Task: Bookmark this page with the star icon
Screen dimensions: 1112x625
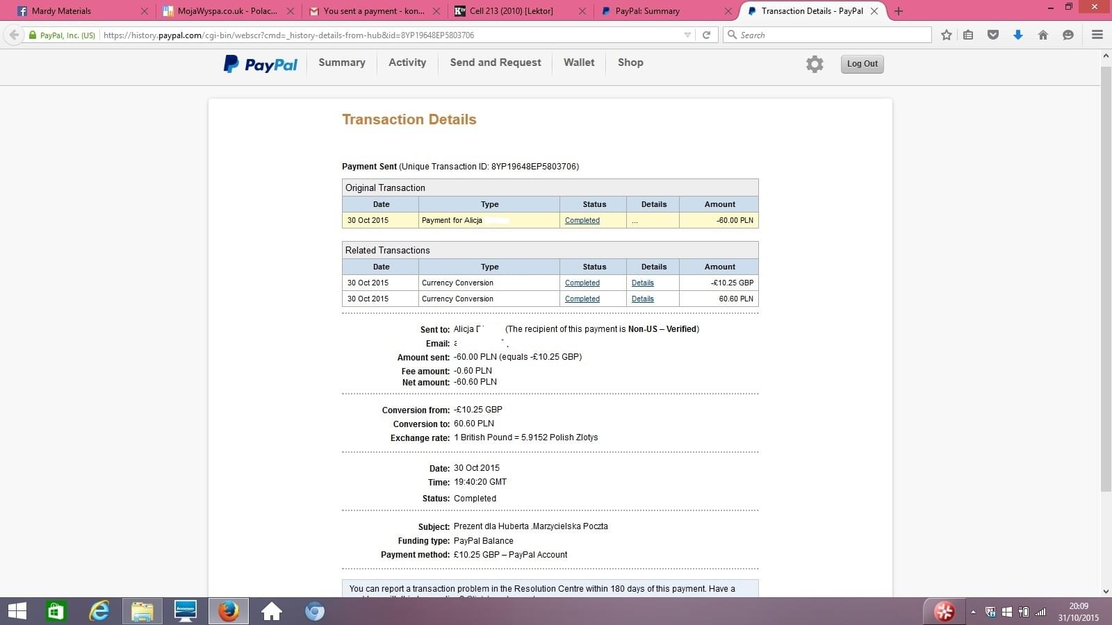Action: [x=947, y=35]
